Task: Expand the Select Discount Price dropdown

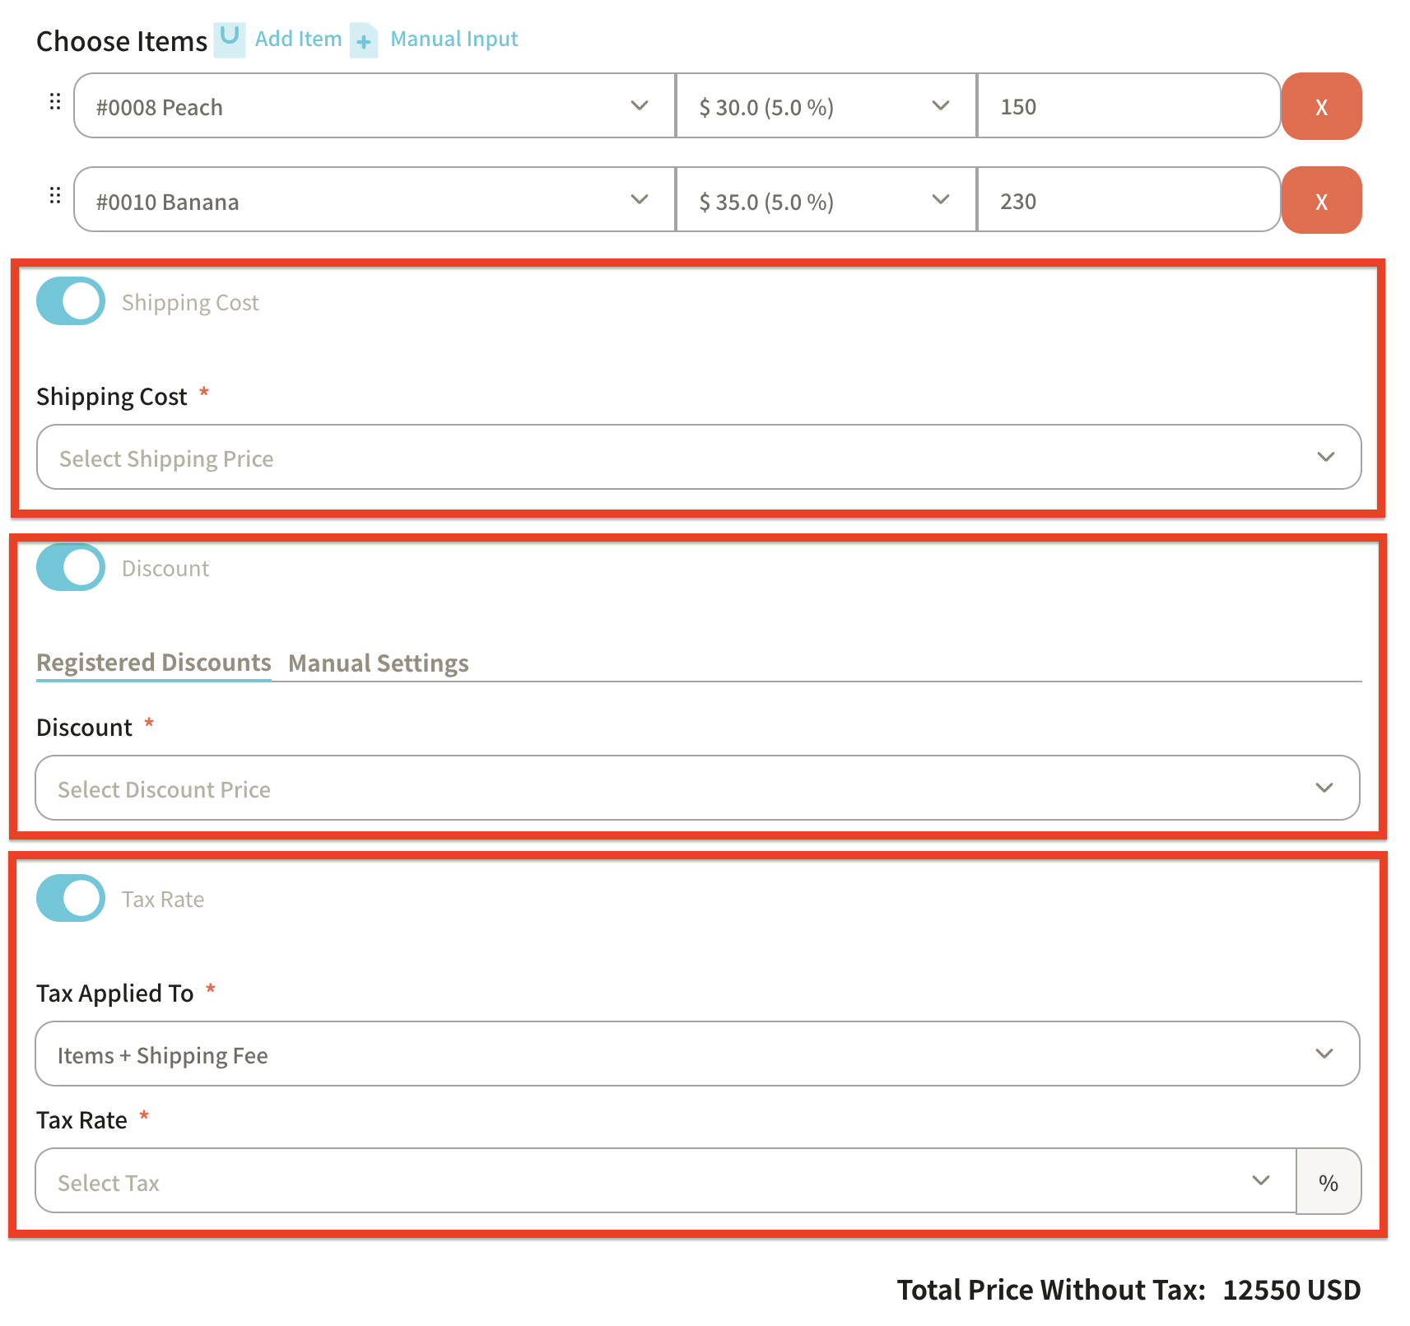Action: (x=696, y=789)
